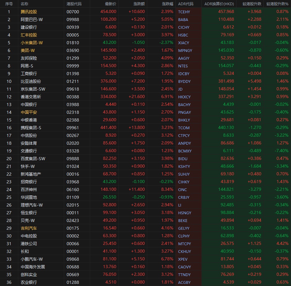Click the HK stock code 06160
The height and width of the screenshot is (286, 291).
[73, 190]
